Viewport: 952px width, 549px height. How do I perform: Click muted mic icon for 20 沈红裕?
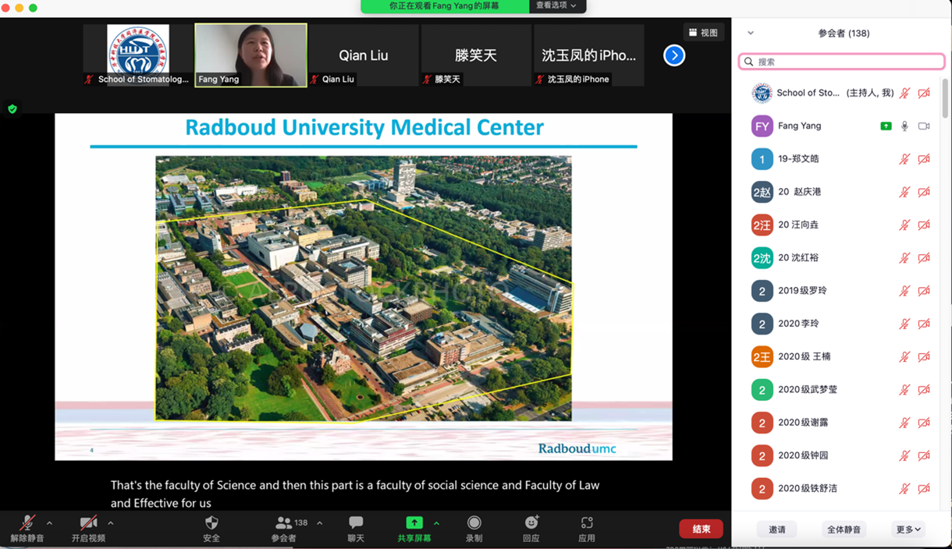(904, 258)
